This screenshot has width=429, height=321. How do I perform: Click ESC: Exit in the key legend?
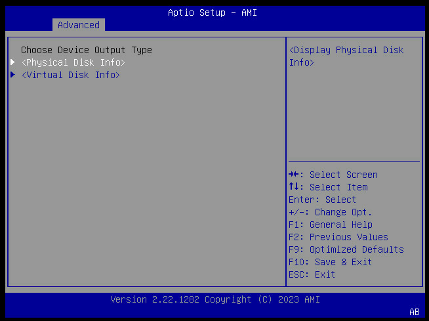tap(312, 274)
